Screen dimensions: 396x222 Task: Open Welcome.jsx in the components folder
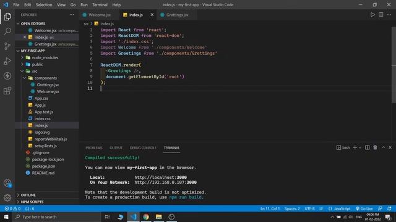pyautogui.click(x=48, y=92)
